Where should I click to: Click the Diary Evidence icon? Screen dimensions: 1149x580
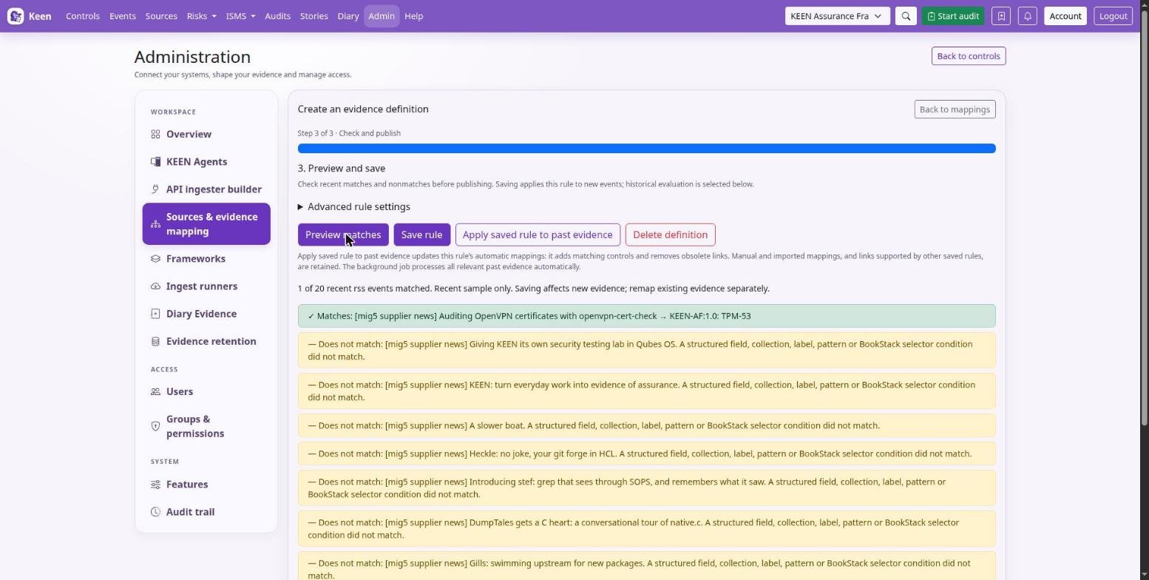pos(155,314)
